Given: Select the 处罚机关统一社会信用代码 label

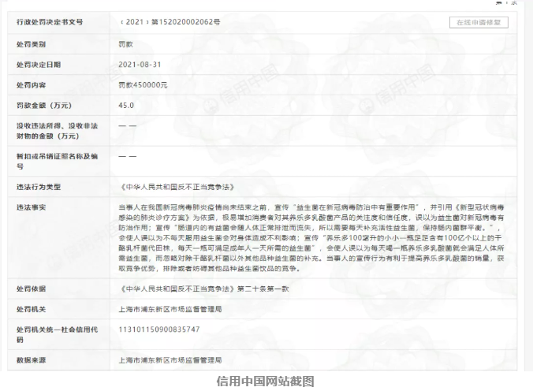Looking at the screenshot, I should [57, 334].
